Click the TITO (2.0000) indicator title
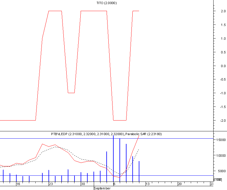Screen dimensions: 227x190 [x=107, y=3]
